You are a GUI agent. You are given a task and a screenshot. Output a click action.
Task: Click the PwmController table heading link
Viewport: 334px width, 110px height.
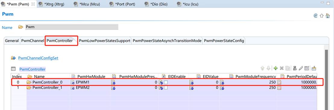click(32, 69)
